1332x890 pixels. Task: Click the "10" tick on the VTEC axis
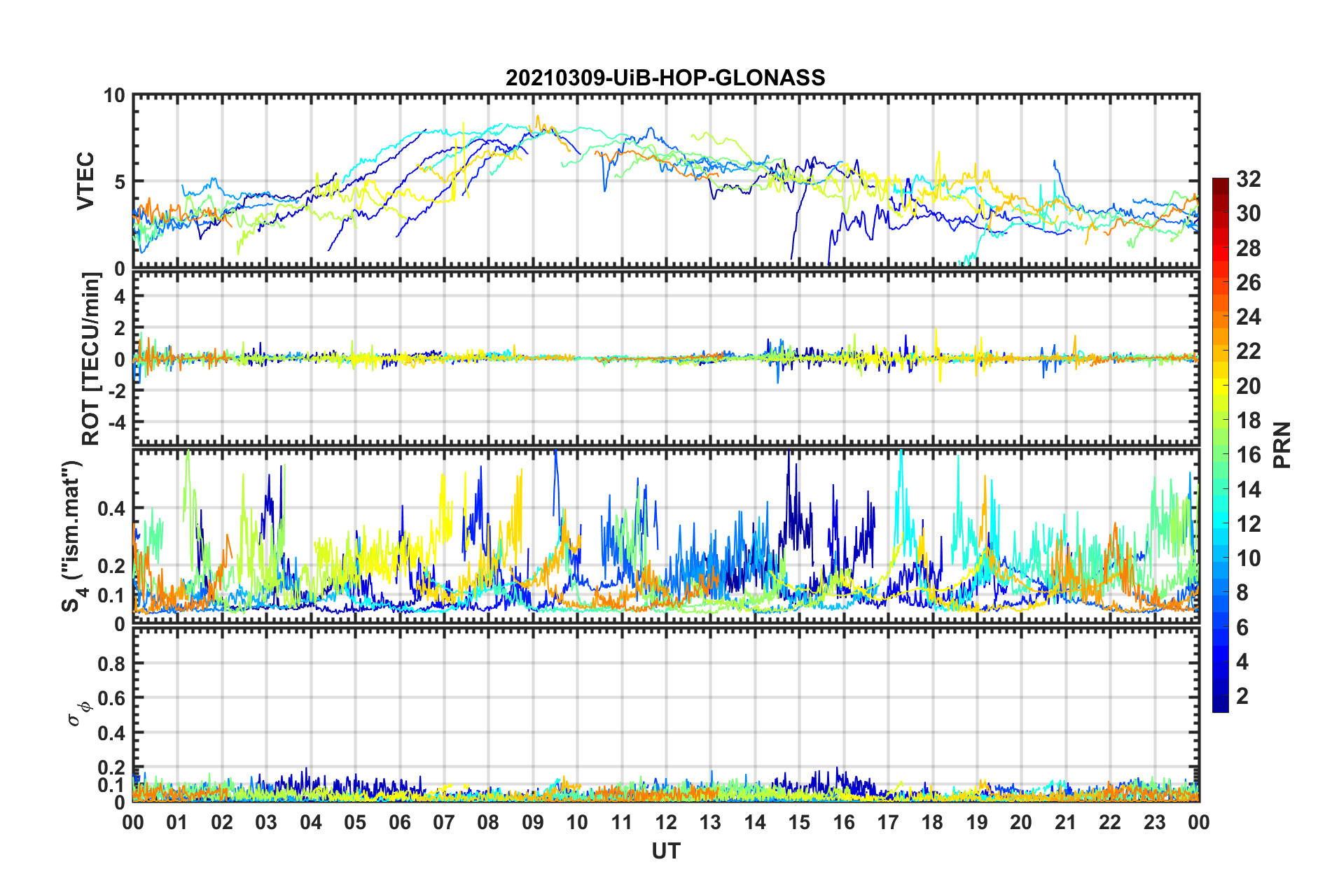[x=114, y=96]
